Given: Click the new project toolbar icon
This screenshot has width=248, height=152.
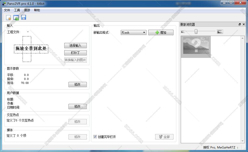Looking at the screenshot, I should (x=8, y=17).
